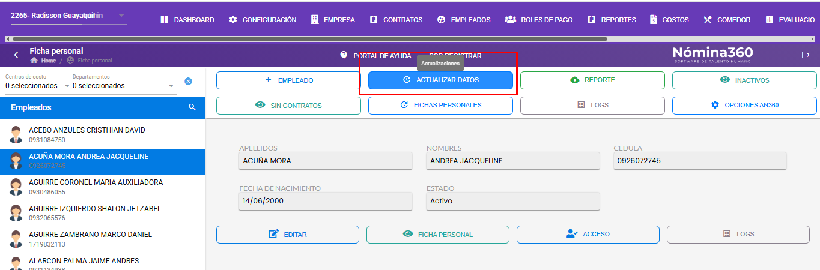The height and width of the screenshot is (270, 820).
Task: Expand the Departamentos dropdown
Action: [171, 86]
